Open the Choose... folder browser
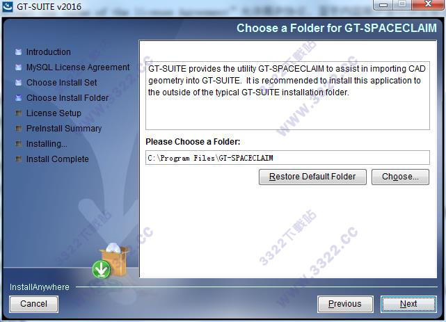This screenshot has height=322, width=446. 400,177
